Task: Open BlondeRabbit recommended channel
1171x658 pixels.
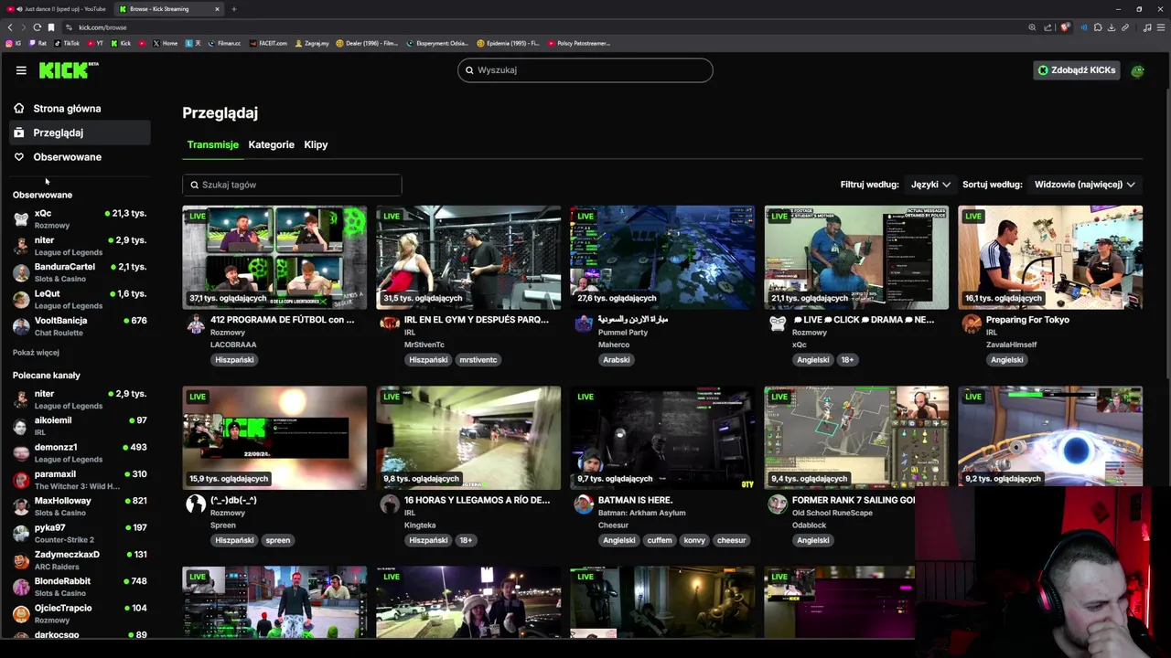Action: (80, 587)
